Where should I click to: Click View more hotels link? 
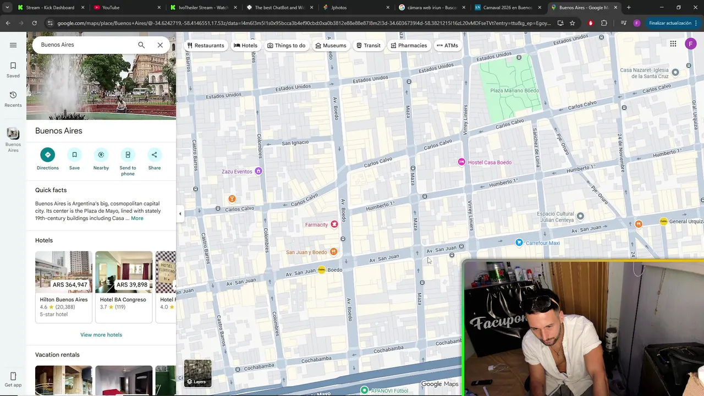tap(101, 334)
